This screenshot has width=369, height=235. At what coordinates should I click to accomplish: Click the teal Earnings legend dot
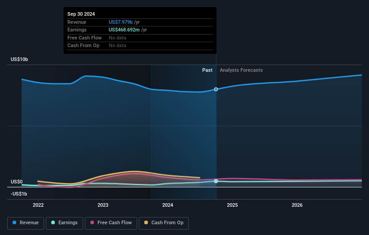[x=53, y=222]
